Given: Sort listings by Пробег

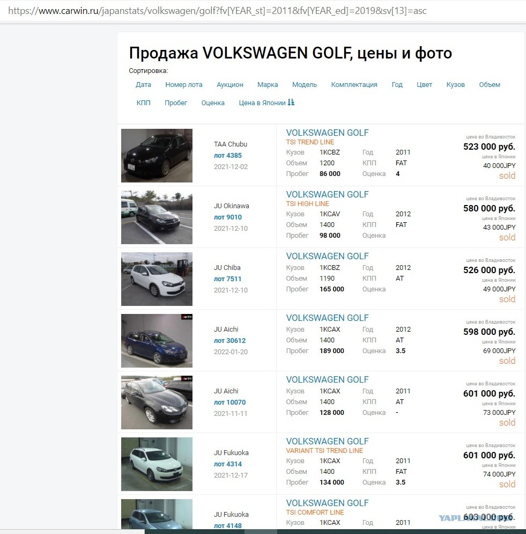Looking at the screenshot, I should (176, 103).
